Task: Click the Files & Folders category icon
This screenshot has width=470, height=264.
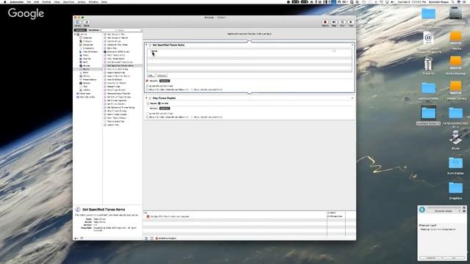Action: pos(81,52)
